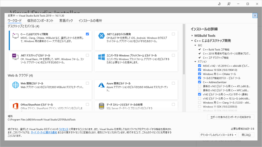The image size is (262, 147).
Task: Click the Azure 開発ビルド ツール icon
Action: (x=102, y=85)
